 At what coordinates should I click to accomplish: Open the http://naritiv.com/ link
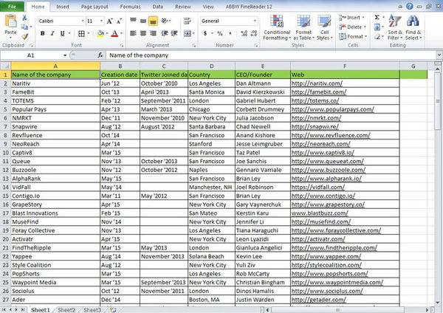pos(317,83)
